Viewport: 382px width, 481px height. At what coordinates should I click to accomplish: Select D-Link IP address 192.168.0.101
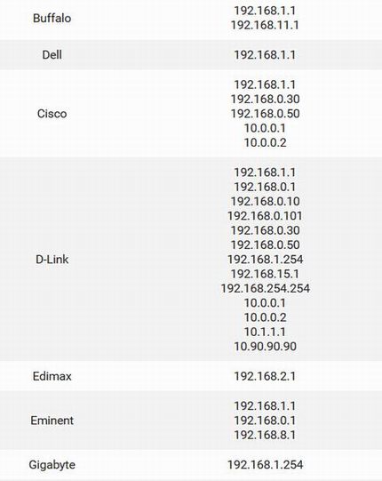pyautogui.click(x=265, y=216)
